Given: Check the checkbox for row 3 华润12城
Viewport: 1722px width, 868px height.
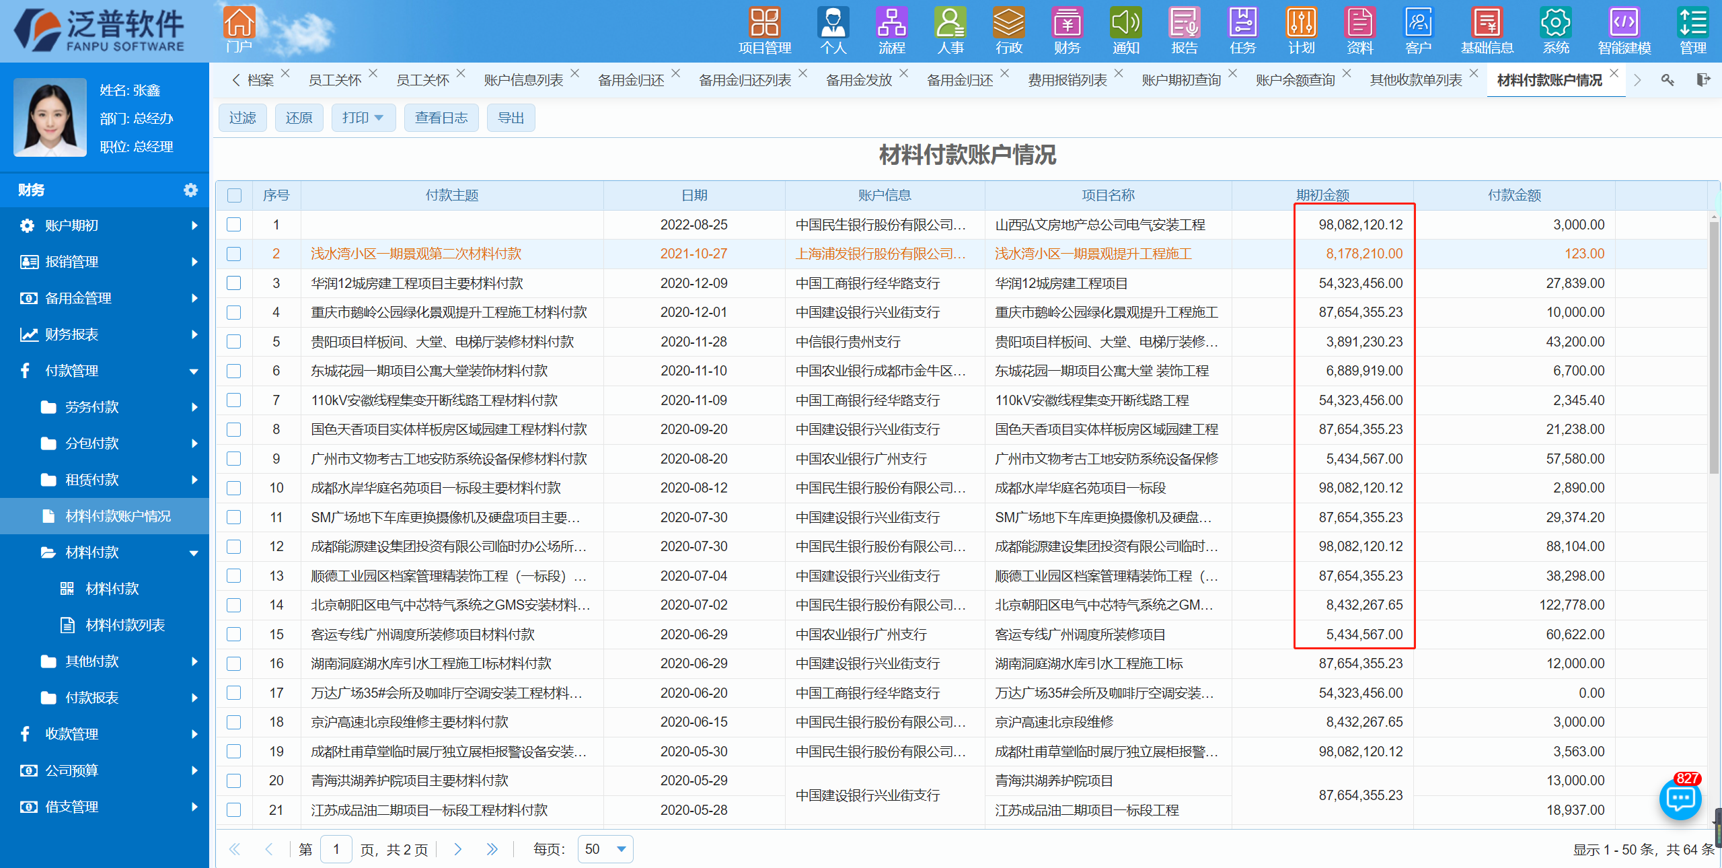Looking at the screenshot, I should tap(234, 283).
